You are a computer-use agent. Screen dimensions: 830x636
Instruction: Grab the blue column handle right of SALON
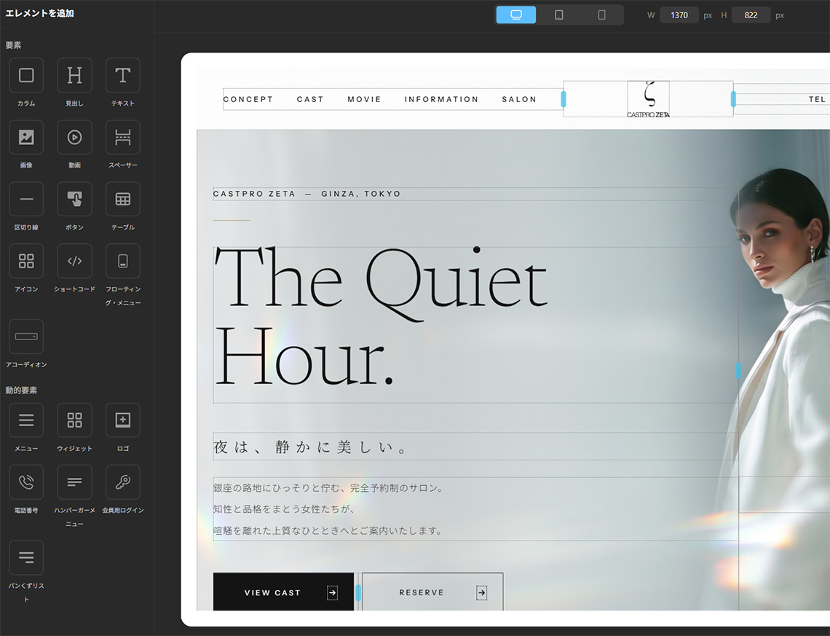pos(564,99)
